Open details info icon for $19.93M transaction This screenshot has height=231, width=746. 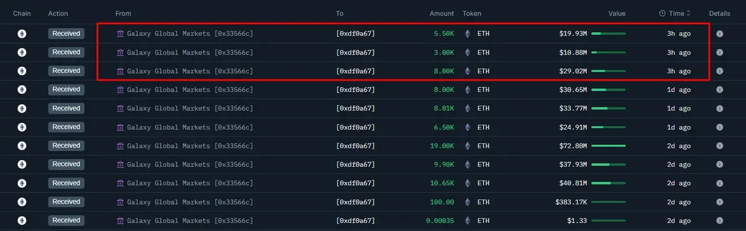(719, 34)
